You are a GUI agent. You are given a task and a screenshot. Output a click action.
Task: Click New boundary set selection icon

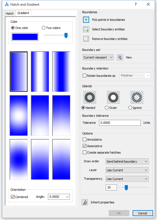point(120,57)
